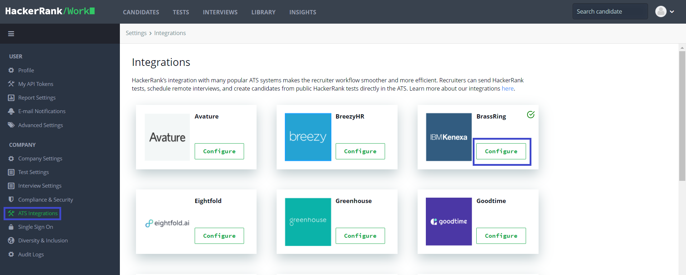Go to Profile settings
This screenshot has width=686, height=275.
(26, 71)
